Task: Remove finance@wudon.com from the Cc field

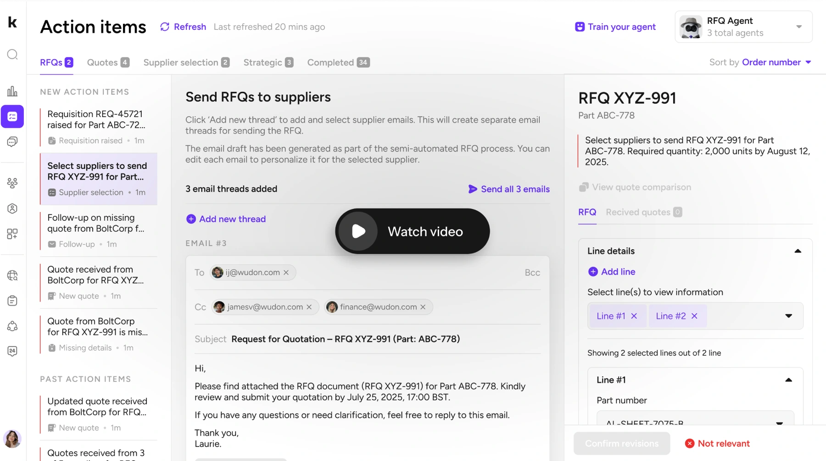Action: click(x=423, y=307)
